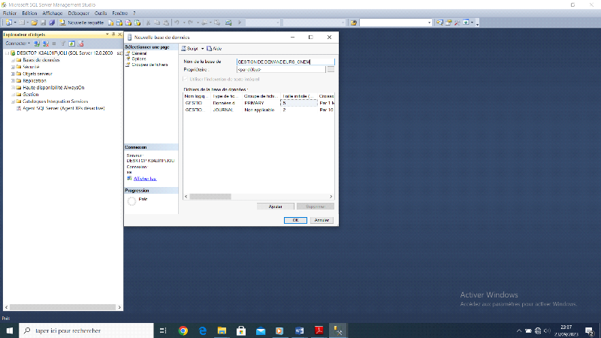601x338 pixels.
Task: Expand the Objets serveur tree node
Action: (x=13, y=74)
